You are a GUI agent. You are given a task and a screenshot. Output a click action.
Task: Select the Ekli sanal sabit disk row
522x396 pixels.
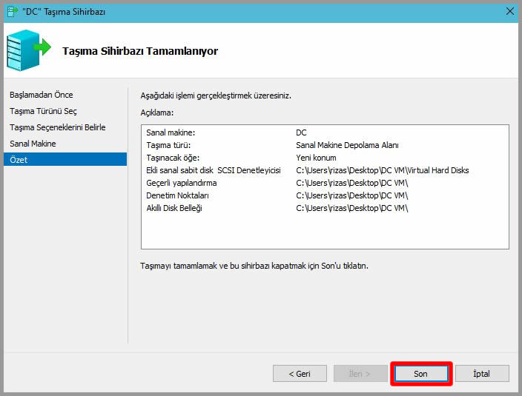tap(214, 170)
